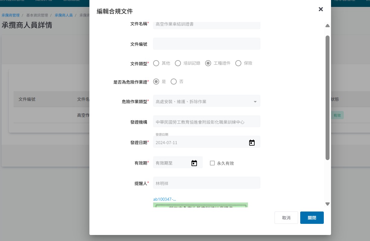Mark 是 for dangerous work certificate
370x241 pixels.
(156, 82)
